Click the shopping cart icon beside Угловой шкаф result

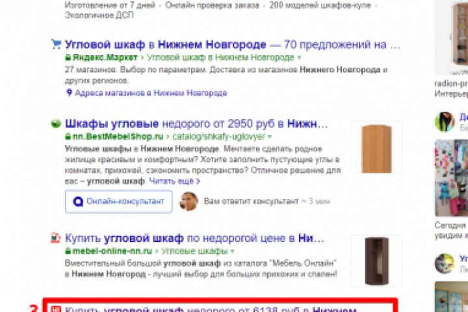pos(56,44)
